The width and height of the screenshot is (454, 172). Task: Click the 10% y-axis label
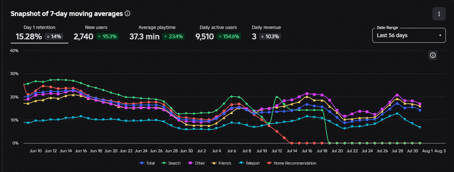click(14, 120)
